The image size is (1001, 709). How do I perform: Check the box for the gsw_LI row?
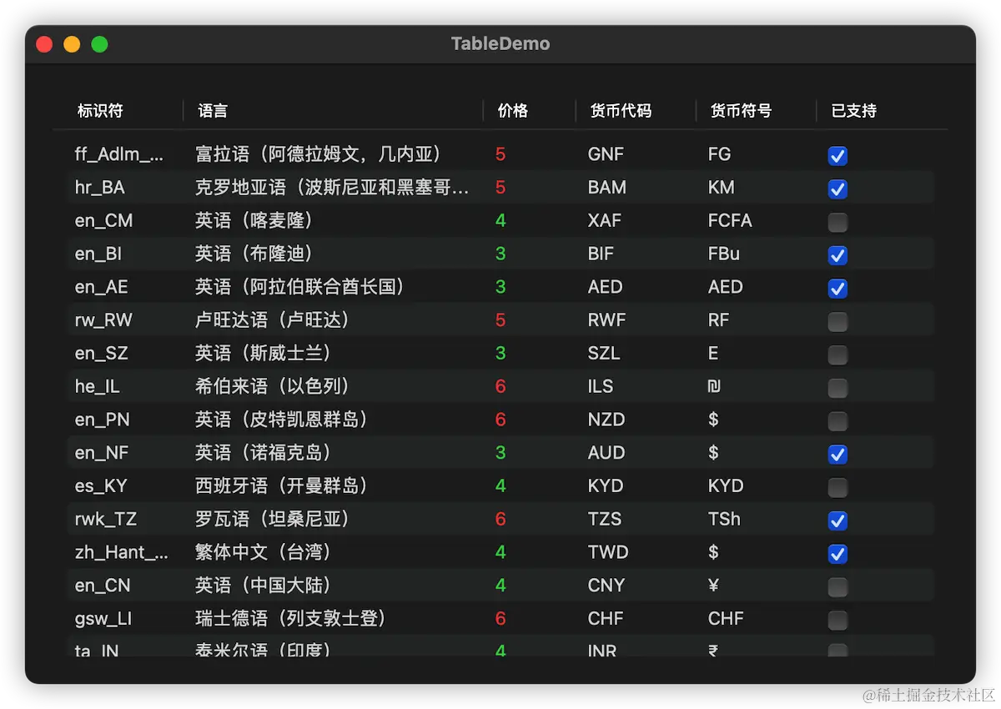click(x=838, y=620)
